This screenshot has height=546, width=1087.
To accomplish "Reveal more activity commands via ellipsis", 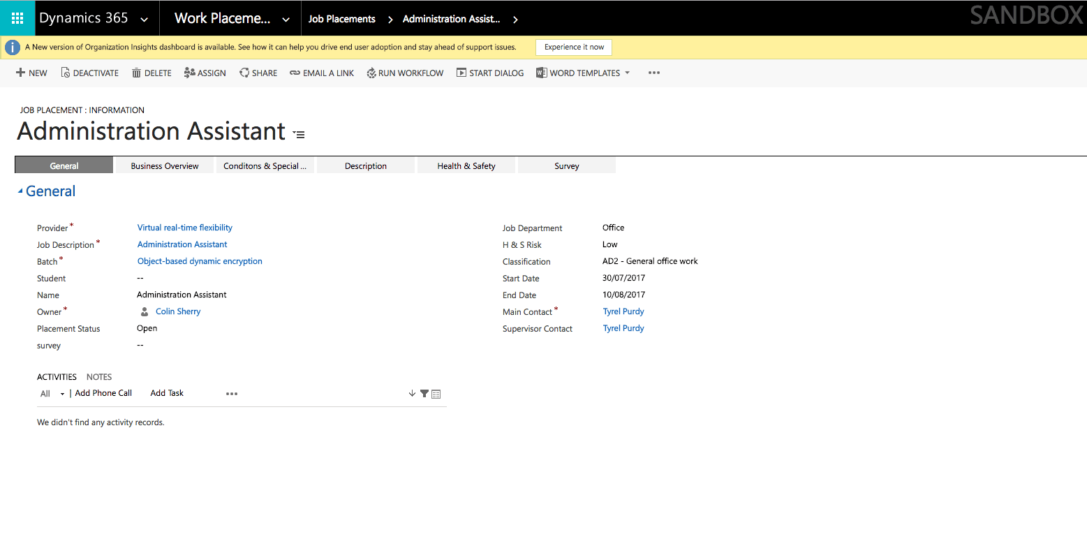I will click(x=231, y=393).
